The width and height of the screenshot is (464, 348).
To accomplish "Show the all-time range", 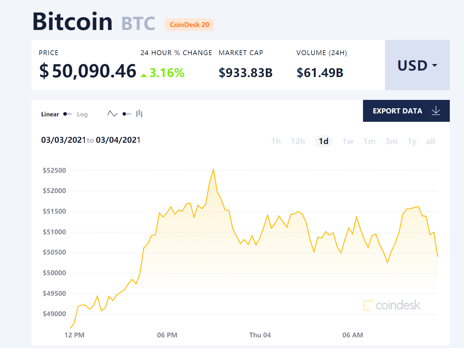I will (x=430, y=141).
